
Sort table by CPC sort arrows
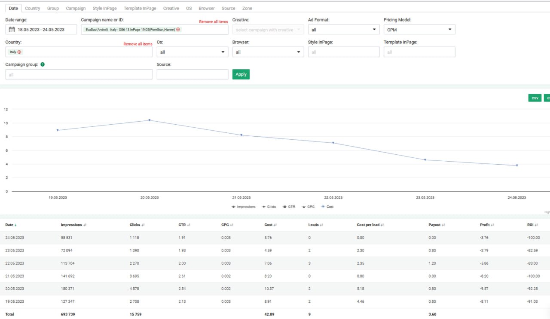point(232,225)
